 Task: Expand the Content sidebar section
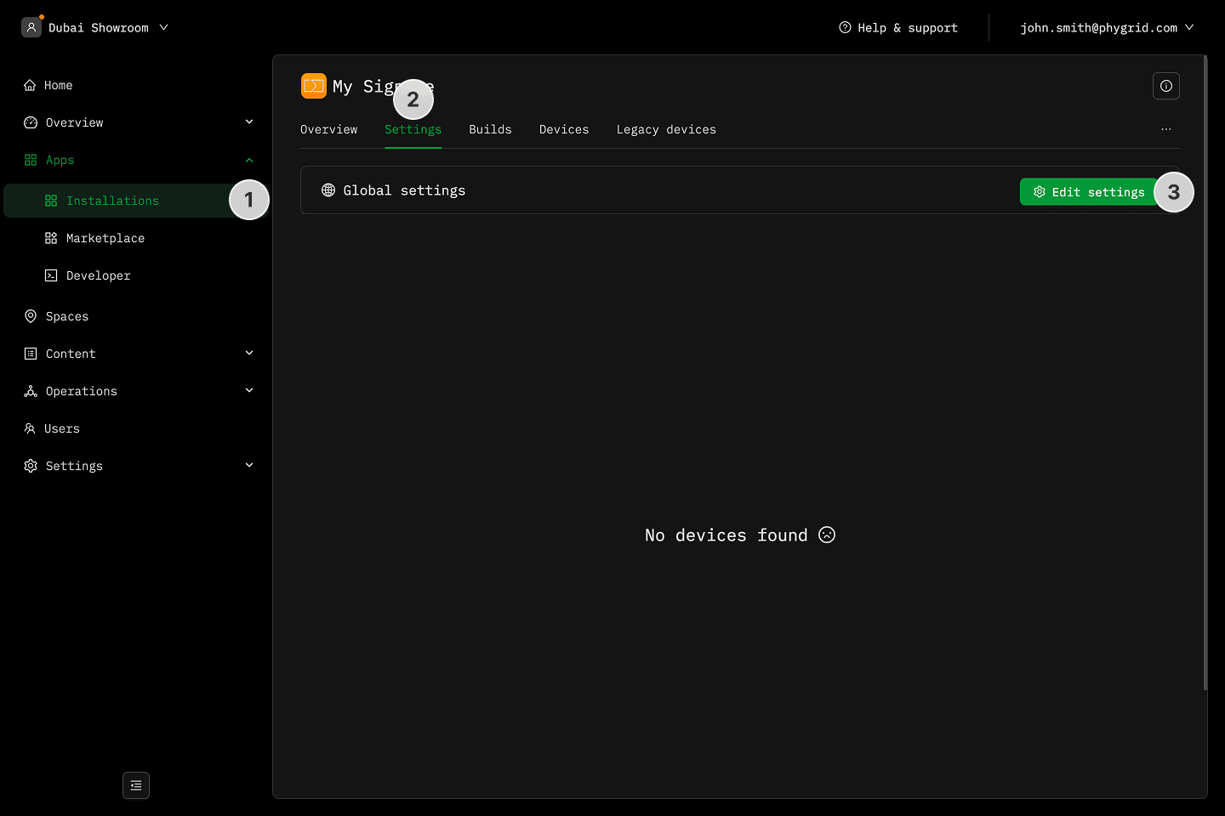(249, 354)
